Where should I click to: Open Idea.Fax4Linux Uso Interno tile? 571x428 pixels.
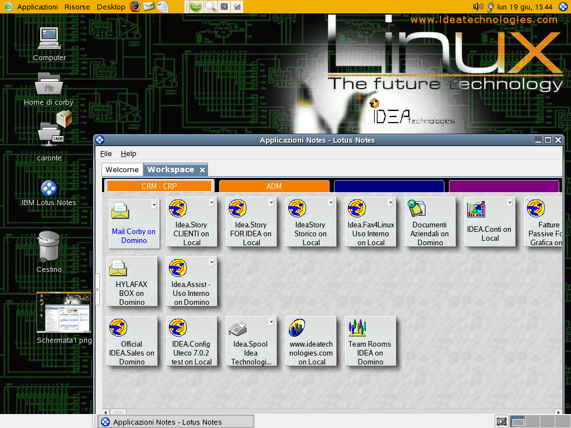(371, 222)
